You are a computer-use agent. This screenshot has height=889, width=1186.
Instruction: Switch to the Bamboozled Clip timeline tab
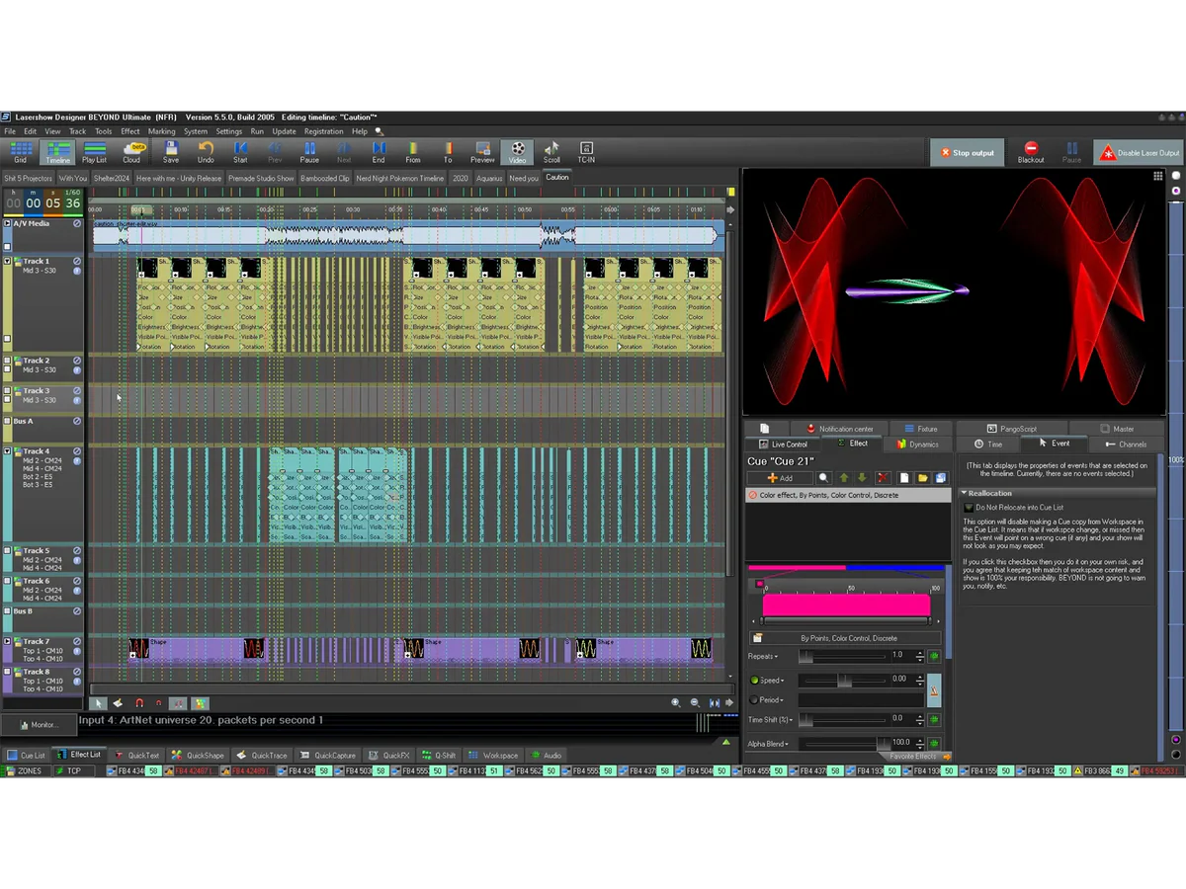click(325, 178)
